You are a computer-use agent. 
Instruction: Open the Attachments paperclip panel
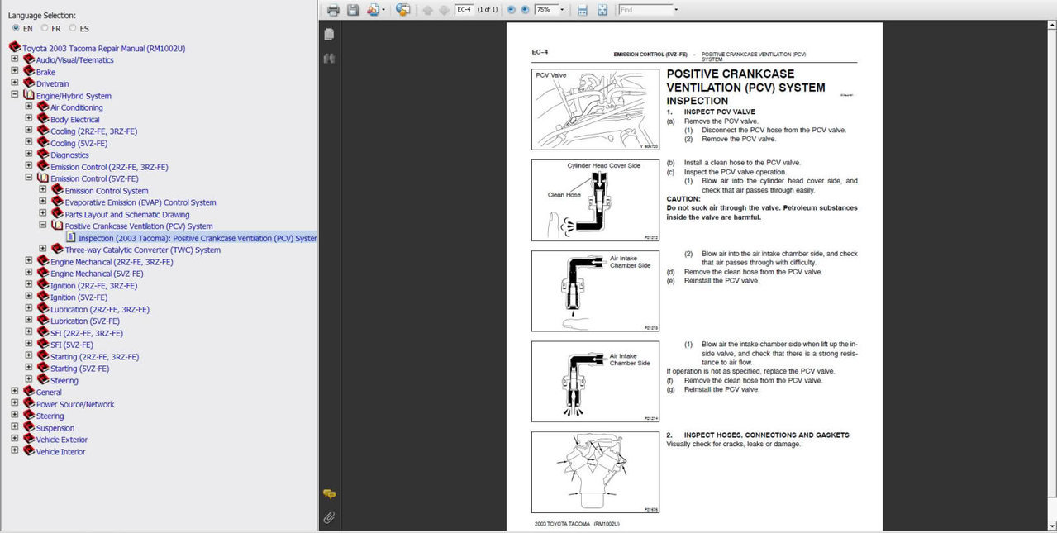(x=329, y=517)
